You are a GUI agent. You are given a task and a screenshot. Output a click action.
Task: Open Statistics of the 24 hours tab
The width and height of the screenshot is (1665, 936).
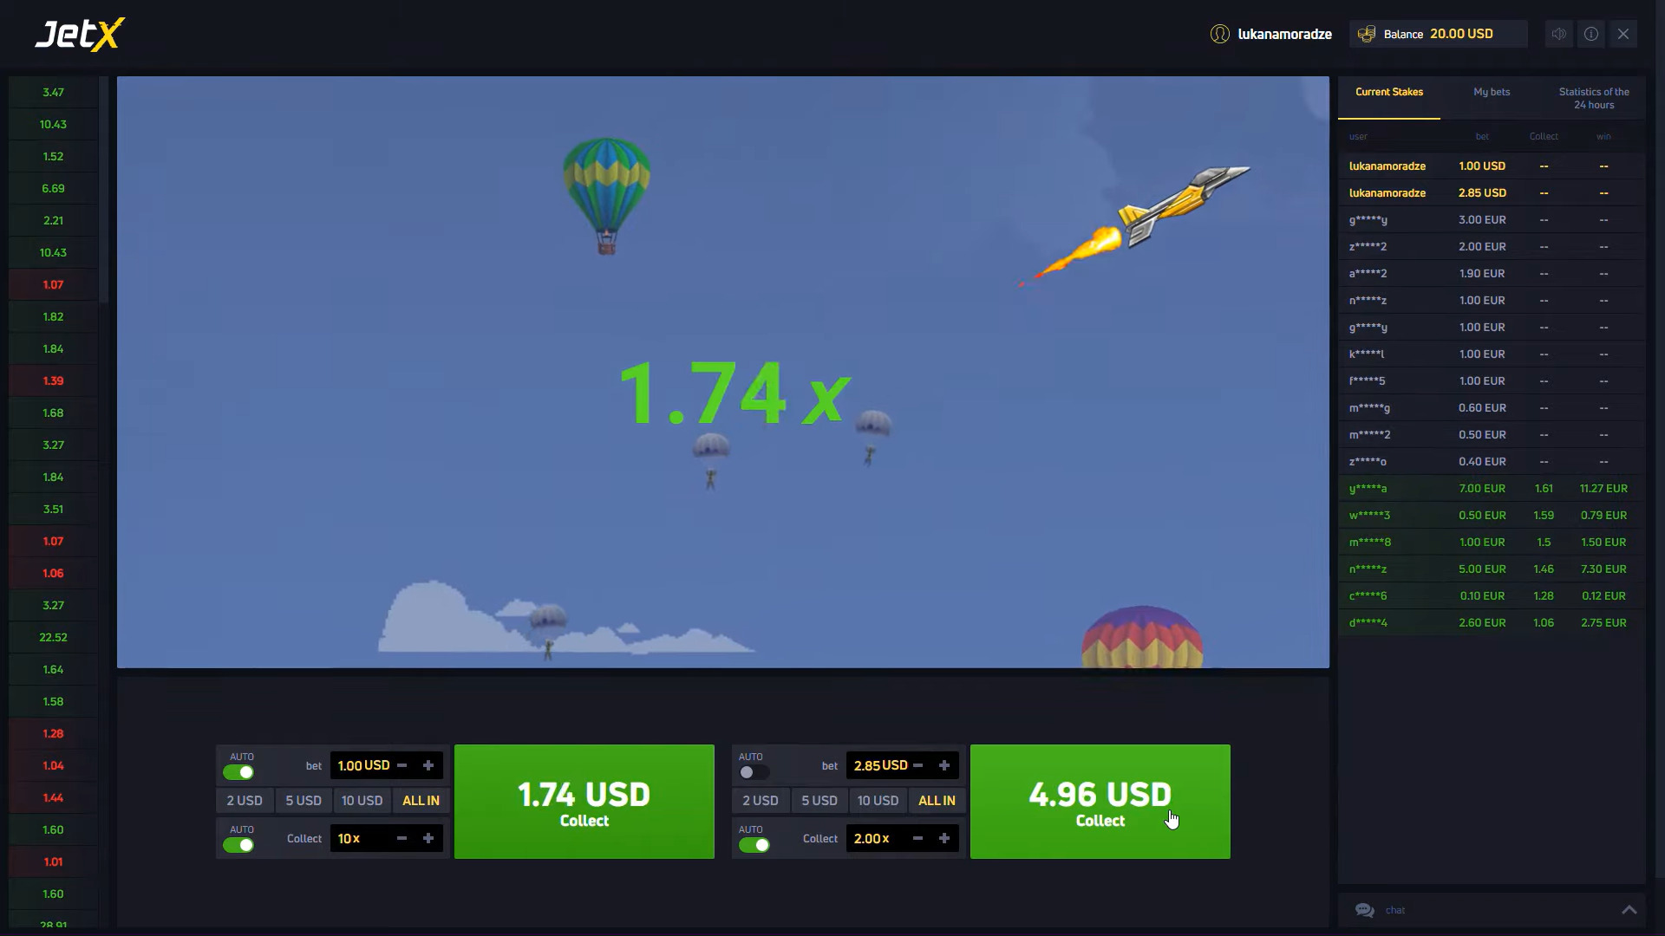pyautogui.click(x=1594, y=98)
